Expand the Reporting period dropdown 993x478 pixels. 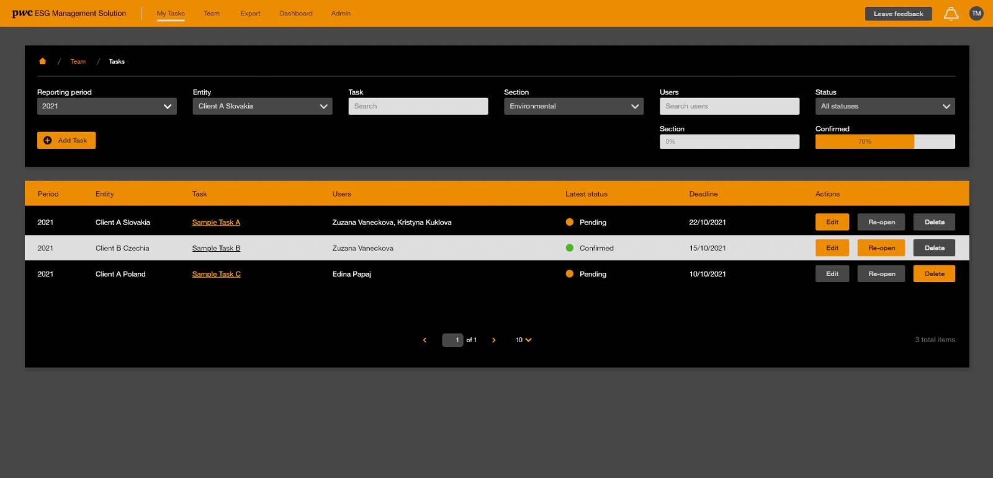tap(107, 106)
